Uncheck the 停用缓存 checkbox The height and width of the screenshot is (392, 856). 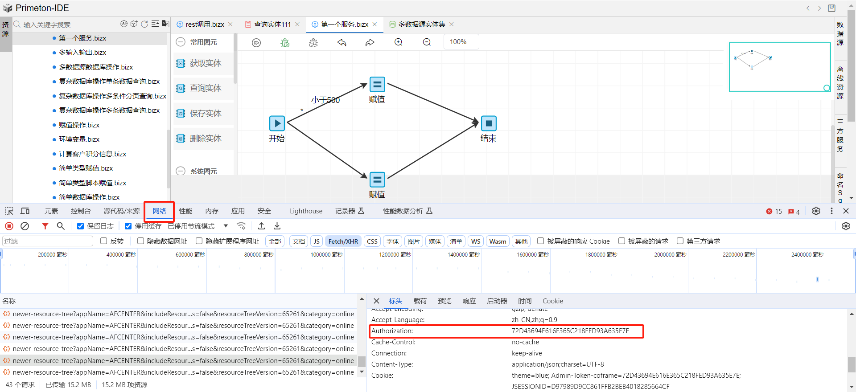pyautogui.click(x=128, y=226)
